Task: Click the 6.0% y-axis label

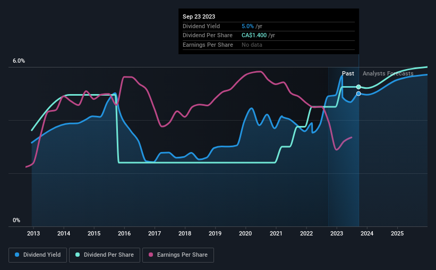Action: [19, 61]
